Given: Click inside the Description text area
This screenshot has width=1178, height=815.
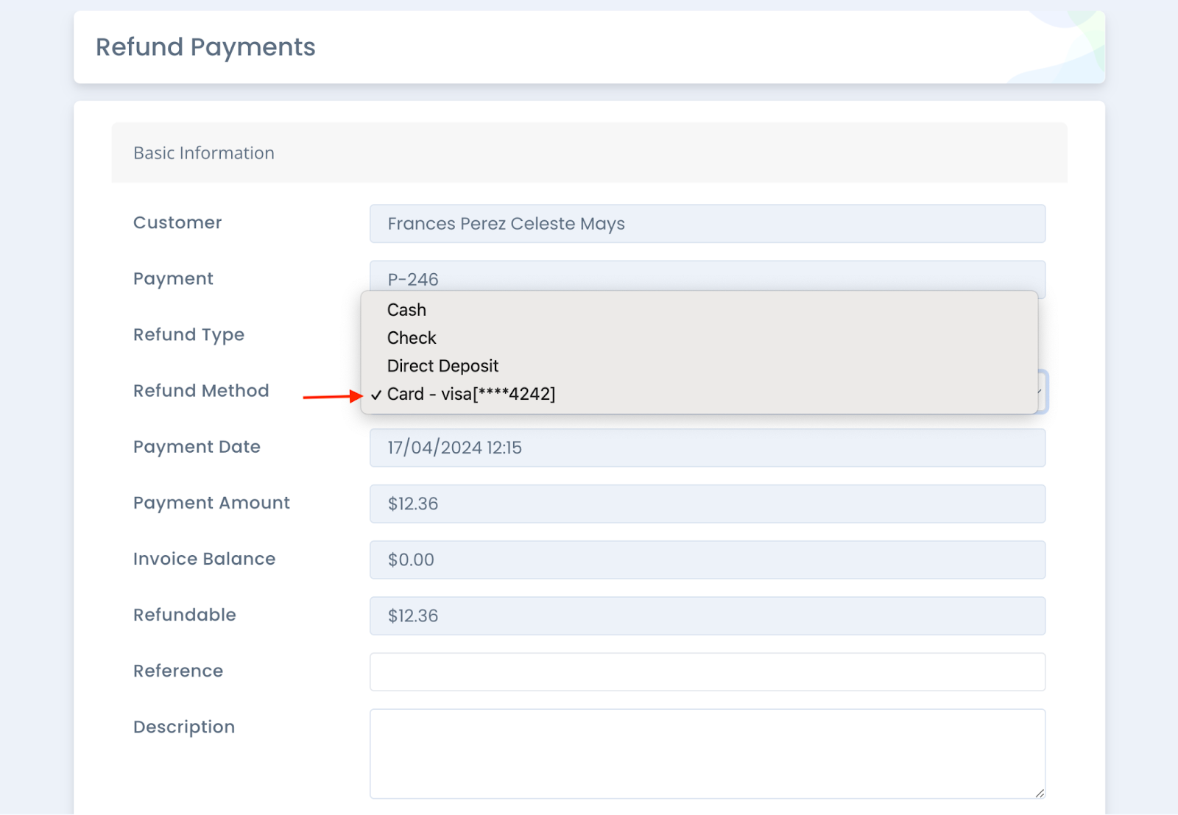Looking at the screenshot, I should (708, 753).
